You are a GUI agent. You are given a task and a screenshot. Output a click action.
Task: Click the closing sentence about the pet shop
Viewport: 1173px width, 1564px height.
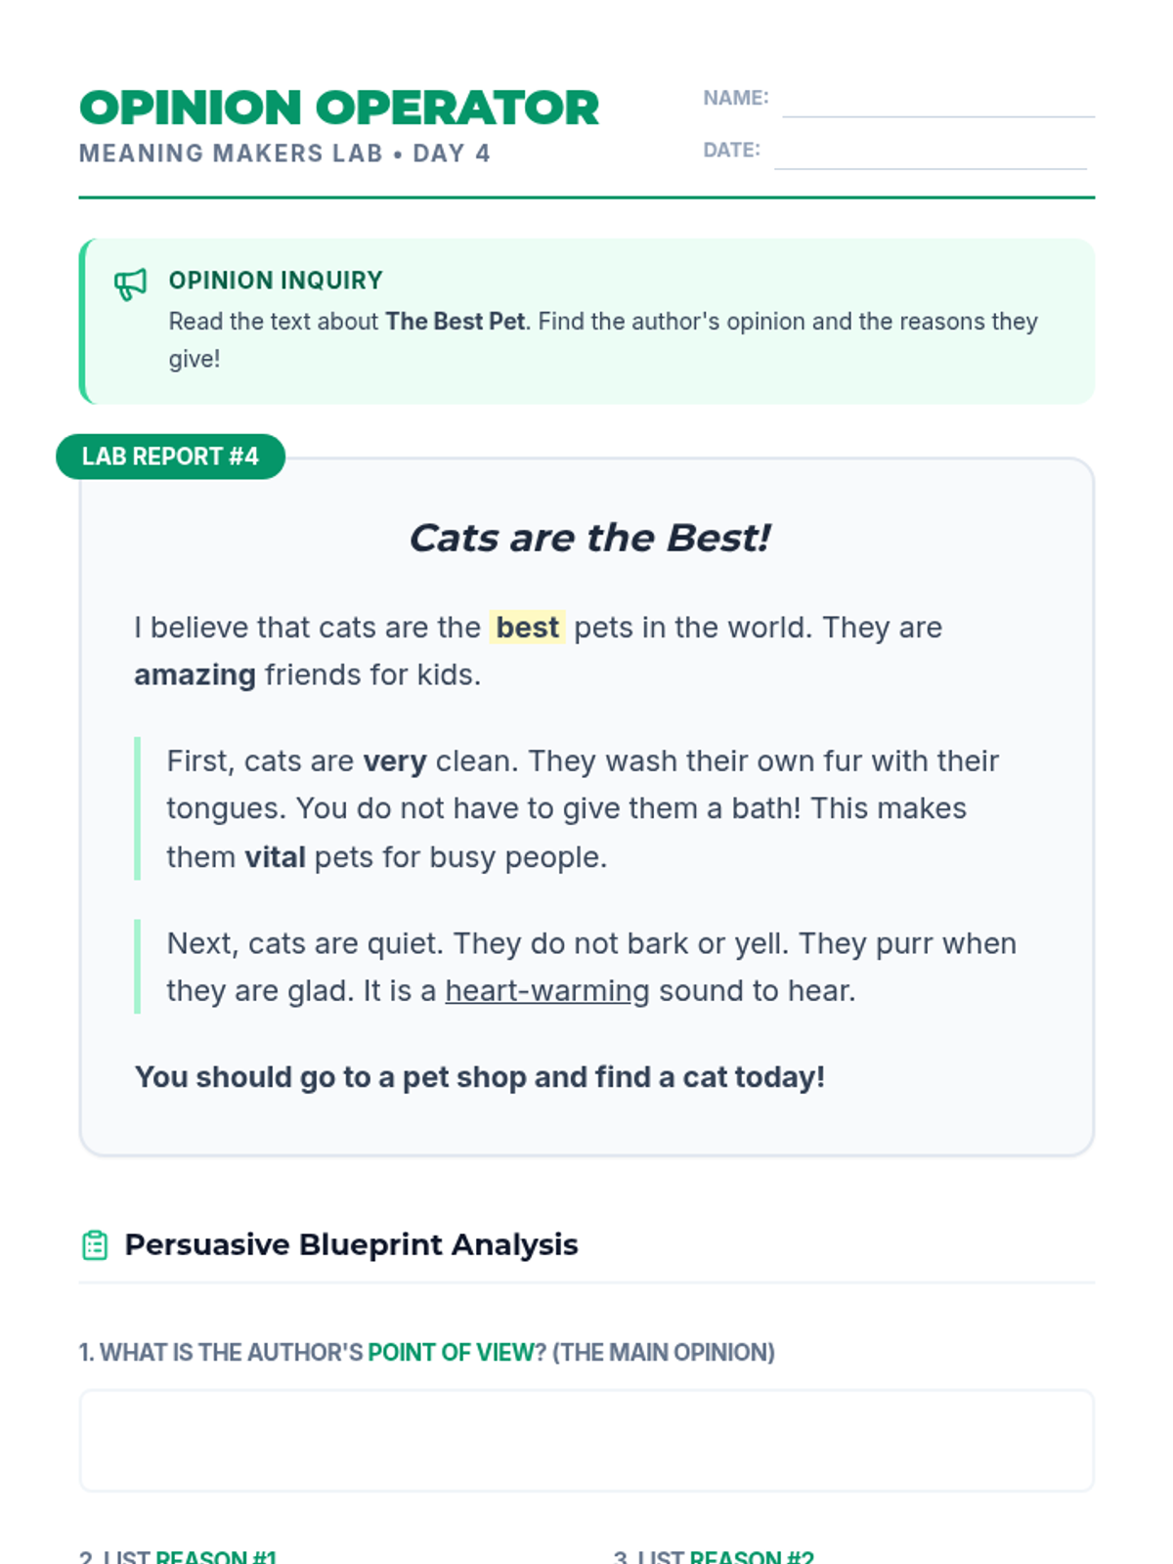[480, 1077]
